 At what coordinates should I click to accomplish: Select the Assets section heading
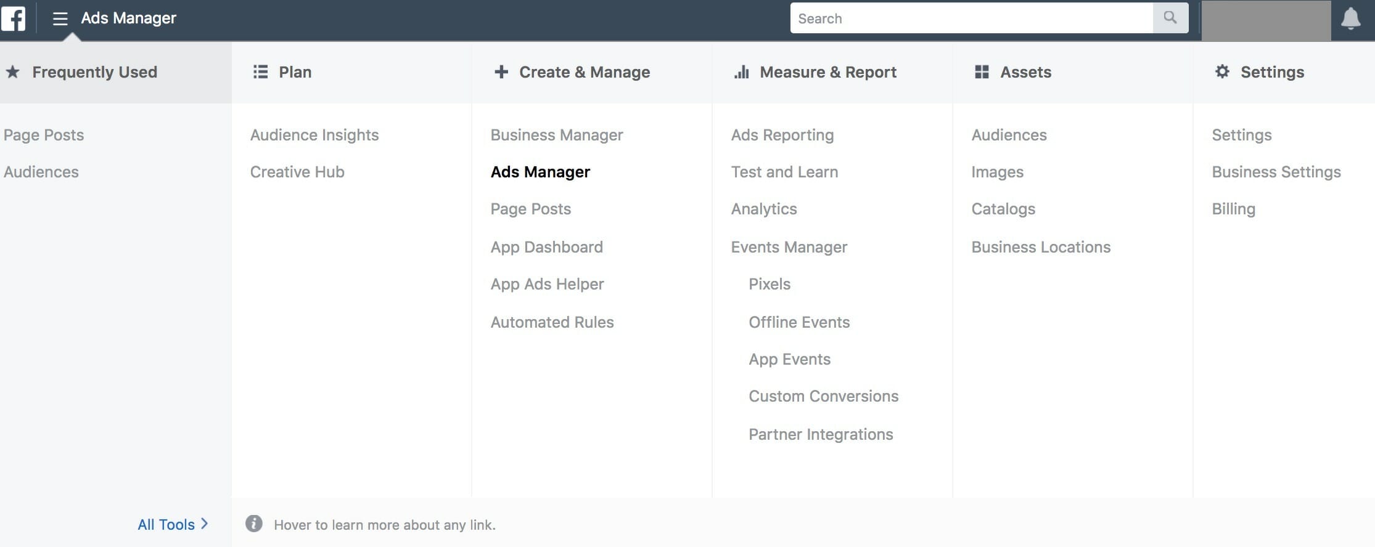point(1026,72)
